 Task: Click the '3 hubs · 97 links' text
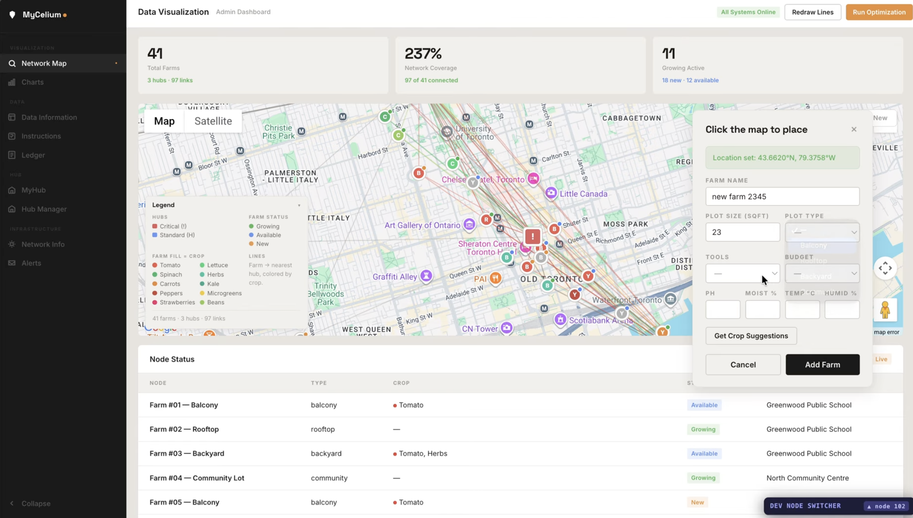(170, 80)
